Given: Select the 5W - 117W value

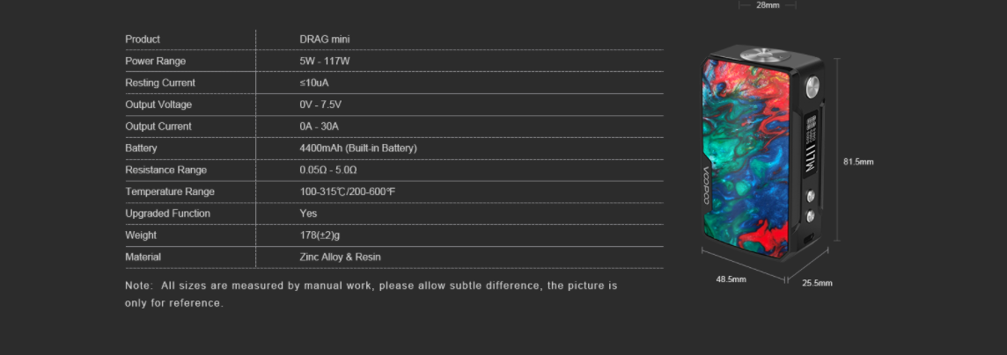Looking at the screenshot, I should (x=324, y=61).
